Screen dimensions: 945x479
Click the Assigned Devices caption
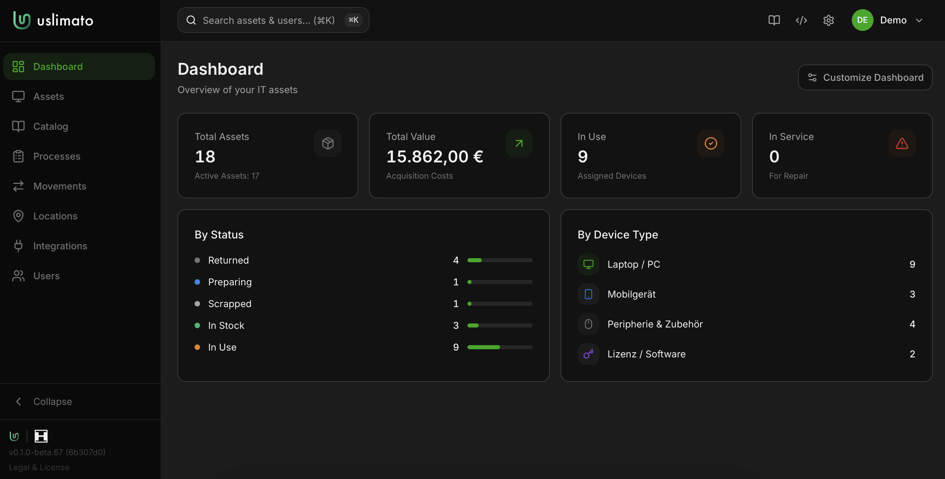pyautogui.click(x=612, y=176)
